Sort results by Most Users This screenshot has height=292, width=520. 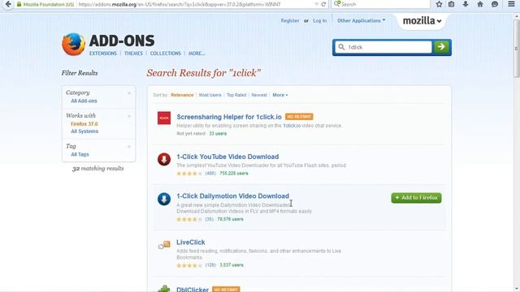click(x=210, y=95)
